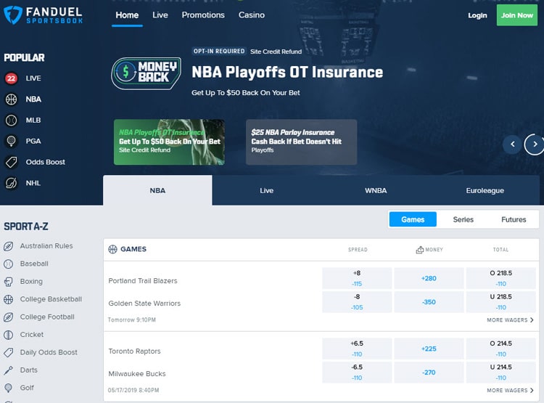Open the Live navigation menu item
Viewport: 544px width, 403px height.
point(160,15)
